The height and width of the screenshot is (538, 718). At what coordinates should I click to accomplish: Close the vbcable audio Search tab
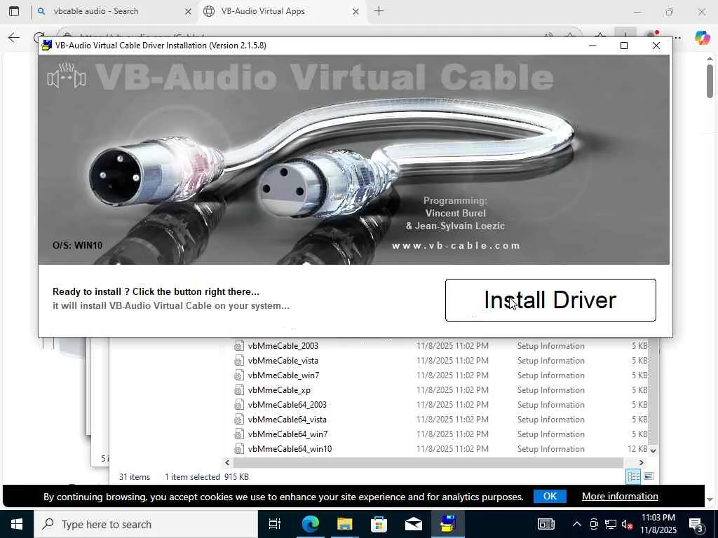(188, 12)
